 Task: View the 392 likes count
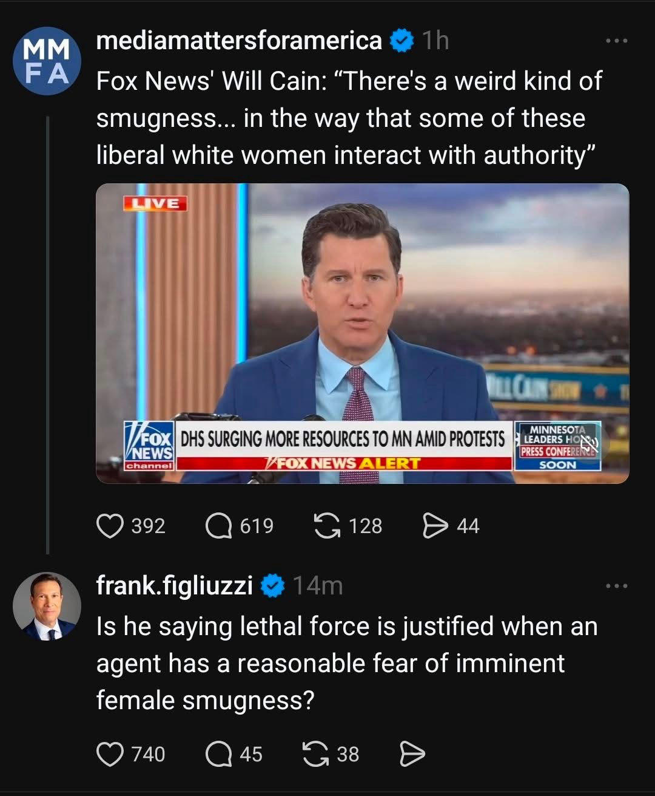click(149, 526)
